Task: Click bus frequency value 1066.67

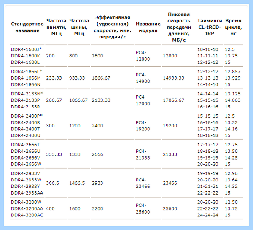Action: tap(78, 100)
